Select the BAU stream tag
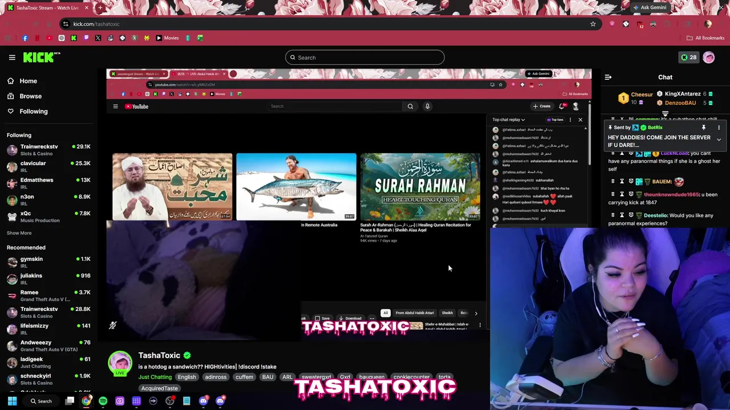The width and height of the screenshot is (730, 410). (x=267, y=377)
